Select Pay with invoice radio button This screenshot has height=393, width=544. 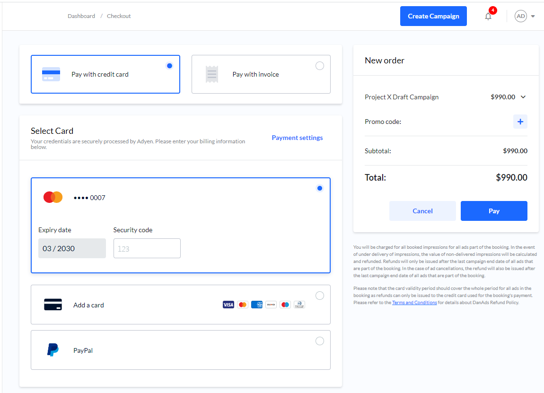[x=320, y=66]
